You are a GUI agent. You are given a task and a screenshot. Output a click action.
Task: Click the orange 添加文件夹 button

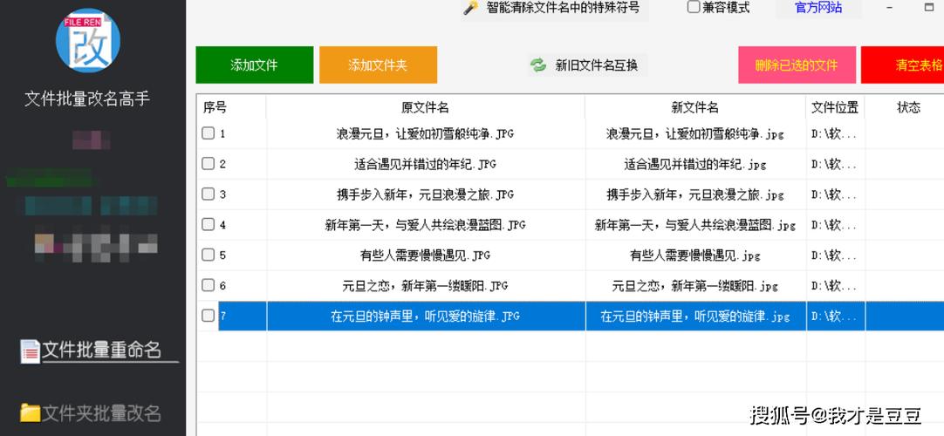coord(378,65)
